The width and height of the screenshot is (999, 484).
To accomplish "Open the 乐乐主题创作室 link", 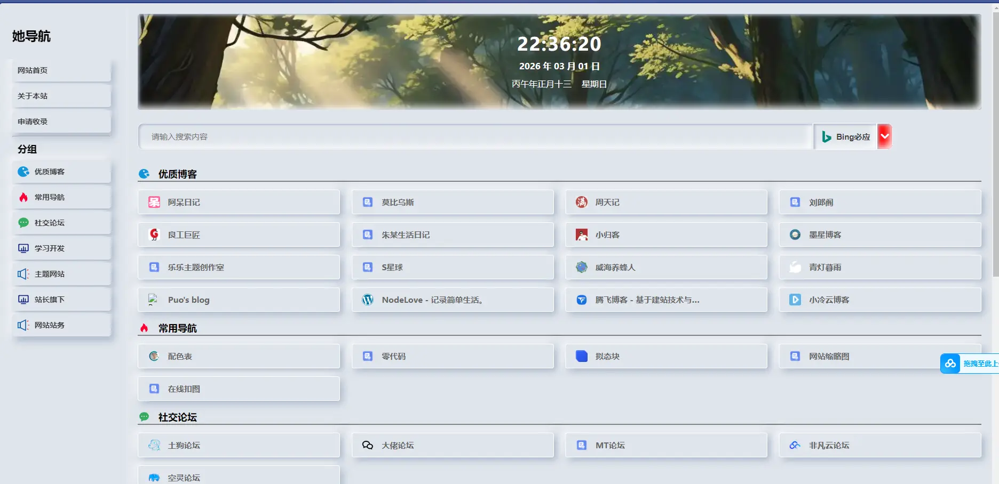I will coord(239,268).
